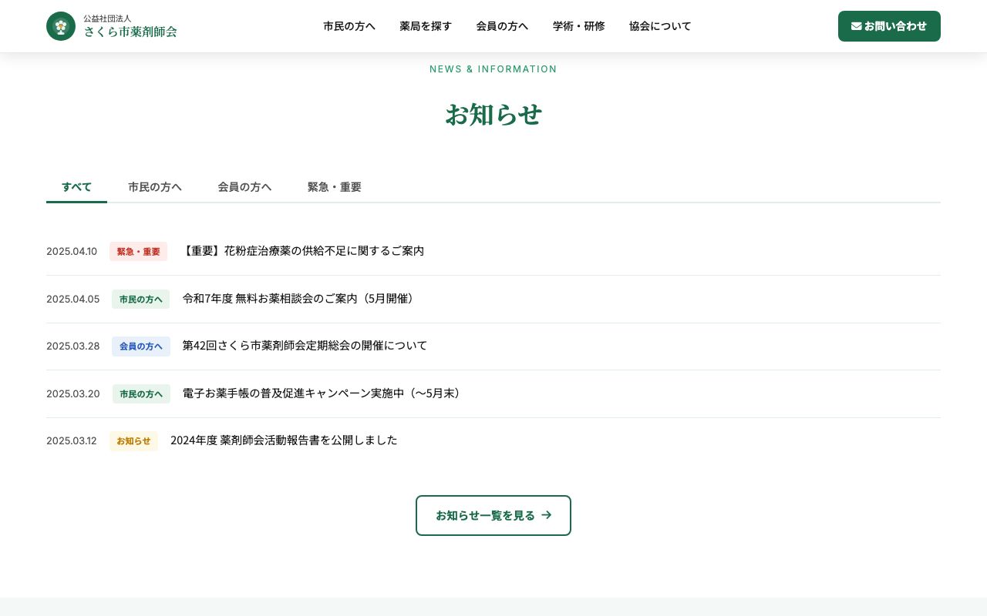This screenshot has width=987, height=616.
Task: Open the pollen allergy medicine shortage announcement
Action: [304, 250]
